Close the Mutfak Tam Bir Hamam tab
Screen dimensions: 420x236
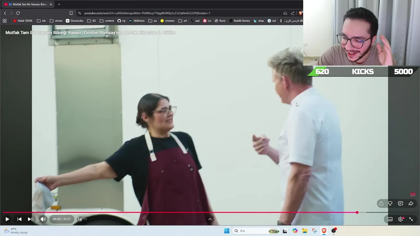51,4
